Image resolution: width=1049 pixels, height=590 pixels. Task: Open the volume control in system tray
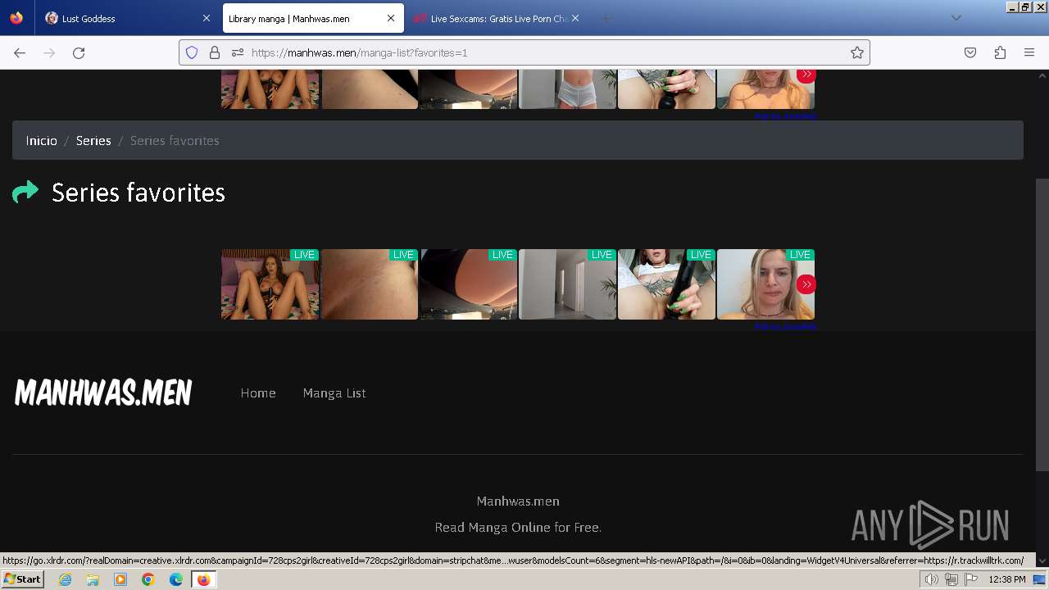click(x=931, y=579)
